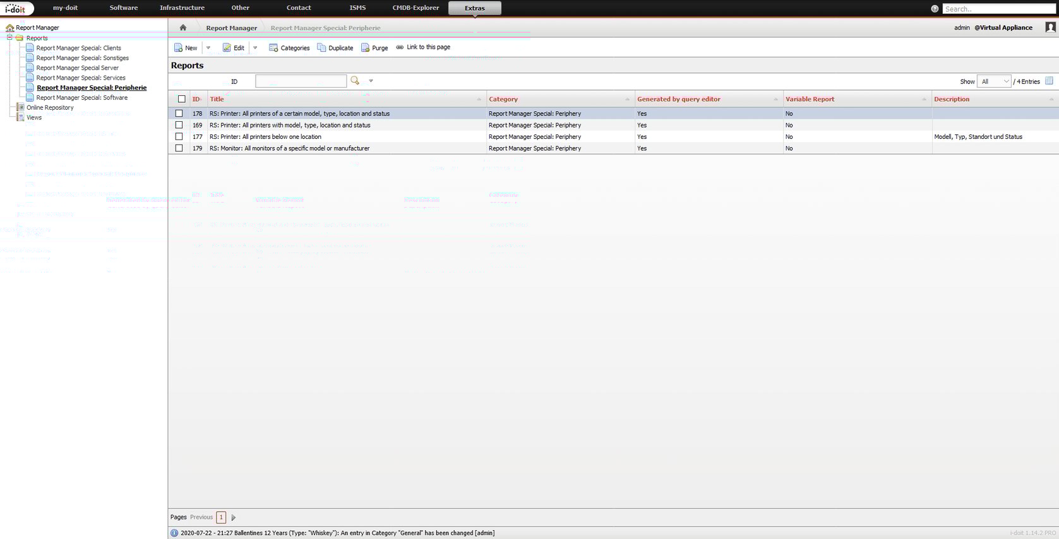Open the Contact menu
Image resolution: width=1059 pixels, height=539 pixels.
(299, 8)
